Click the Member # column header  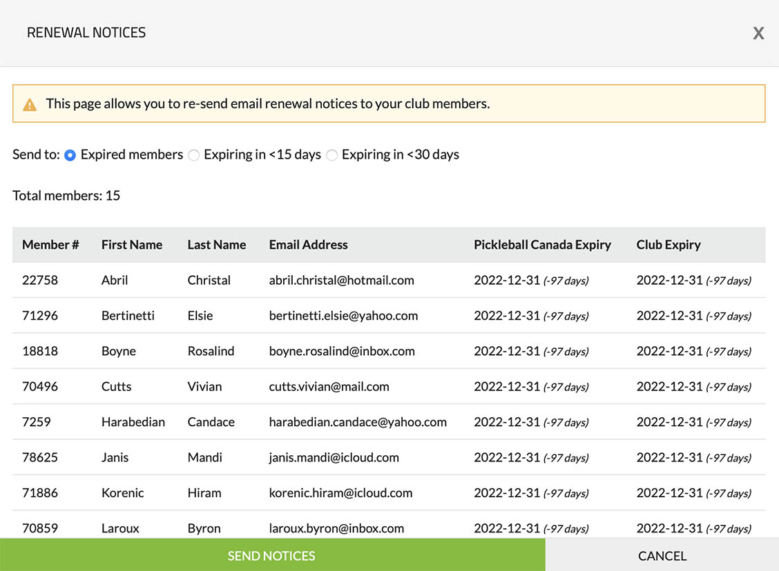click(x=50, y=245)
